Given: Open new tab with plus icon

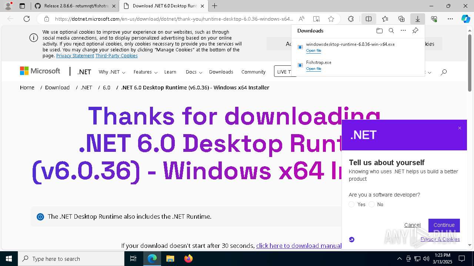Looking at the screenshot, I should tap(214, 6).
